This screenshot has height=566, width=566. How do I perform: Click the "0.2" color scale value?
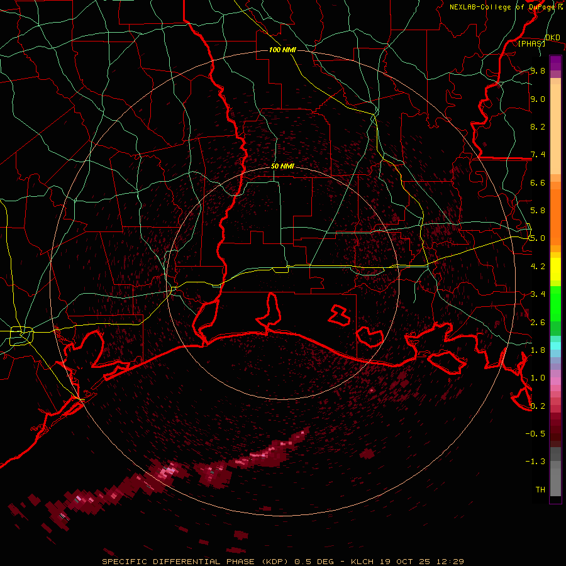pyautogui.click(x=538, y=406)
